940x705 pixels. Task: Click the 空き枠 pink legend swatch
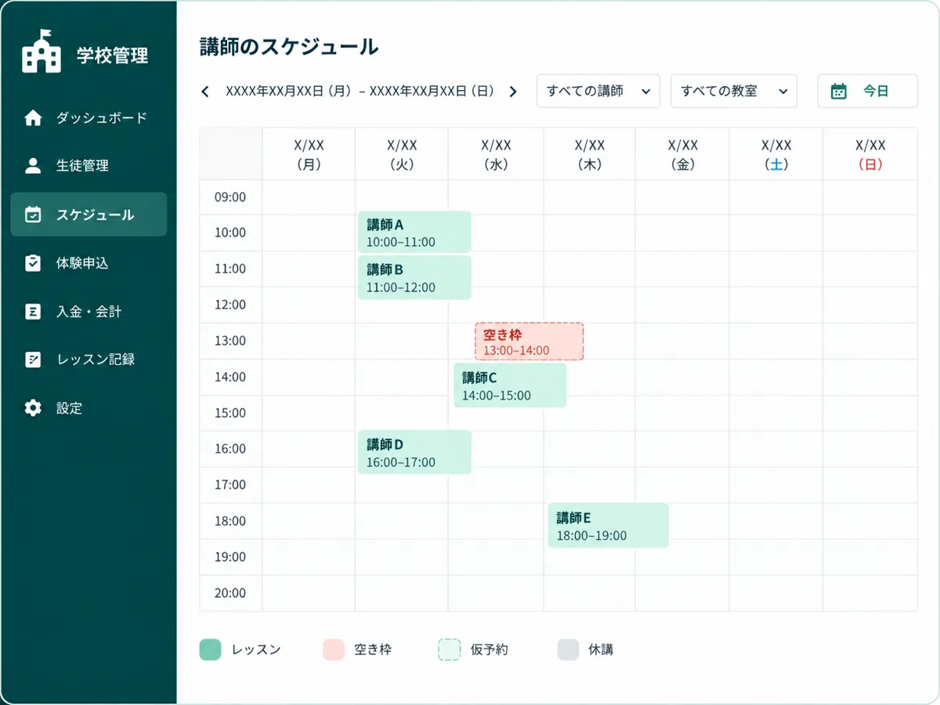pos(334,649)
